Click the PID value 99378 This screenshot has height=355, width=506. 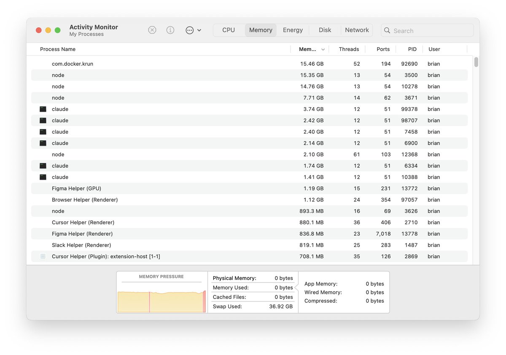click(x=409, y=109)
